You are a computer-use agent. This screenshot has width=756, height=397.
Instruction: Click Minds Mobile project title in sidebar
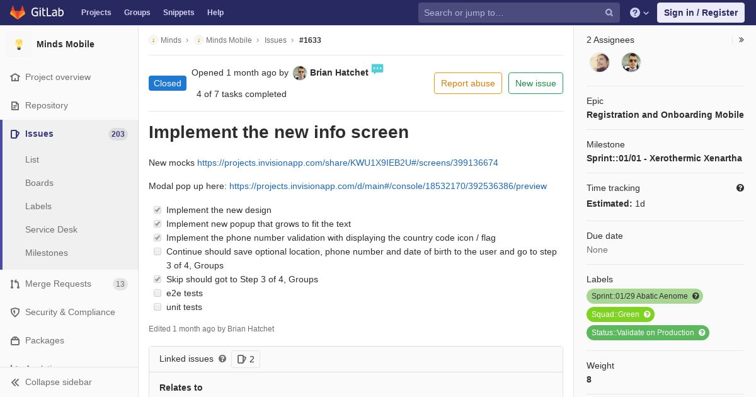(x=66, y=44)
